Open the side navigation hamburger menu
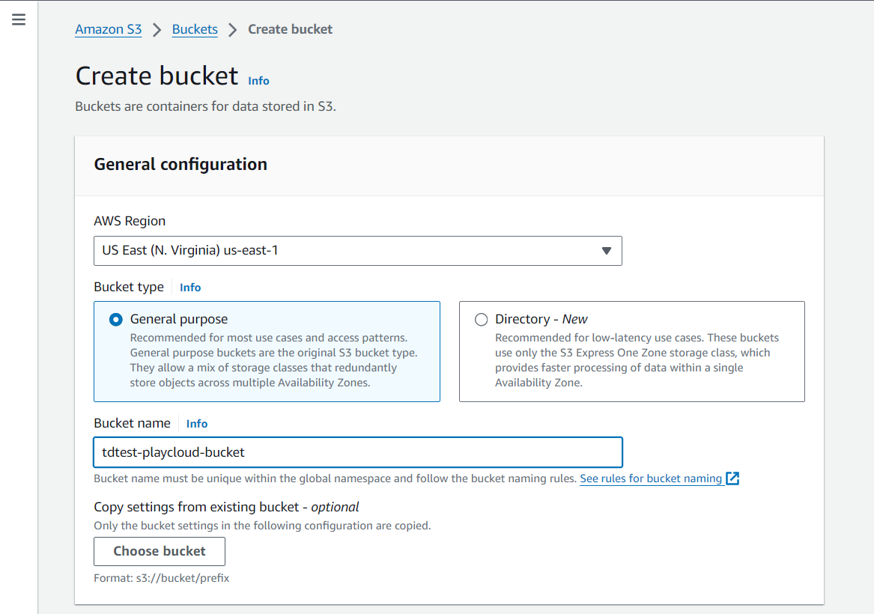This screenshot has height=614, width=874. (19, 20)
